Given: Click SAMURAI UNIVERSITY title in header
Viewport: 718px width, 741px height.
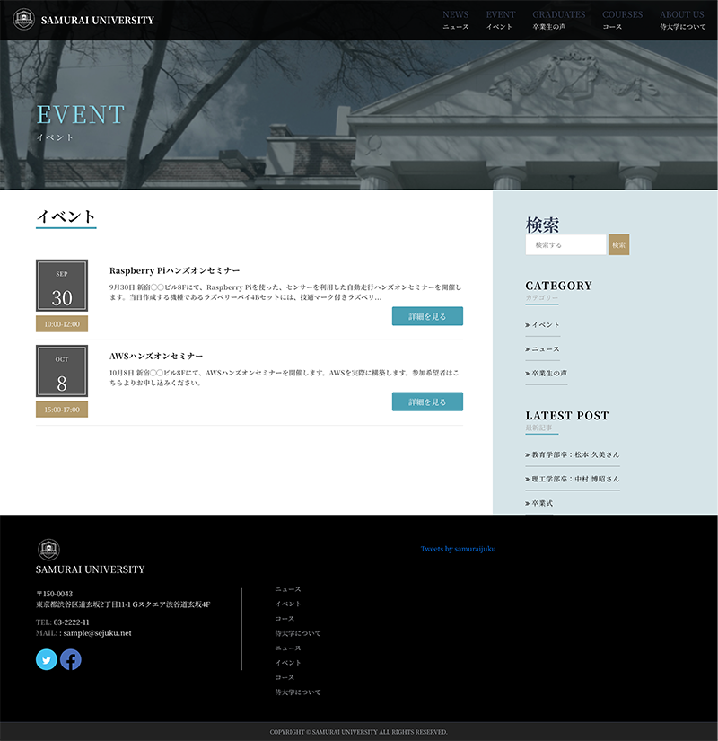Looking at the screenshot, I should pos(97,21).
